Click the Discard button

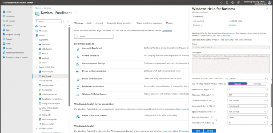[x=210, y=131]
